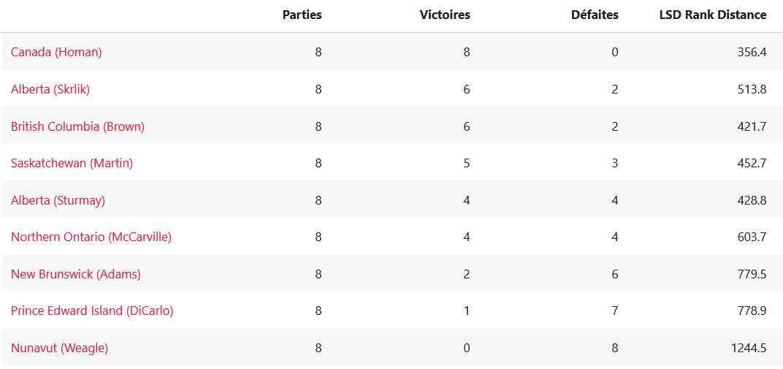The width and height of the screenshot is (783, 369).
Task: Select the 603.7 value for Northern Ontario
Action: 752,237
